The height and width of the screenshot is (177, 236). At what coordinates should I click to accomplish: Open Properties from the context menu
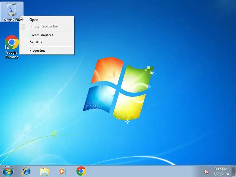pyautogui.click(x=47, y=50)
